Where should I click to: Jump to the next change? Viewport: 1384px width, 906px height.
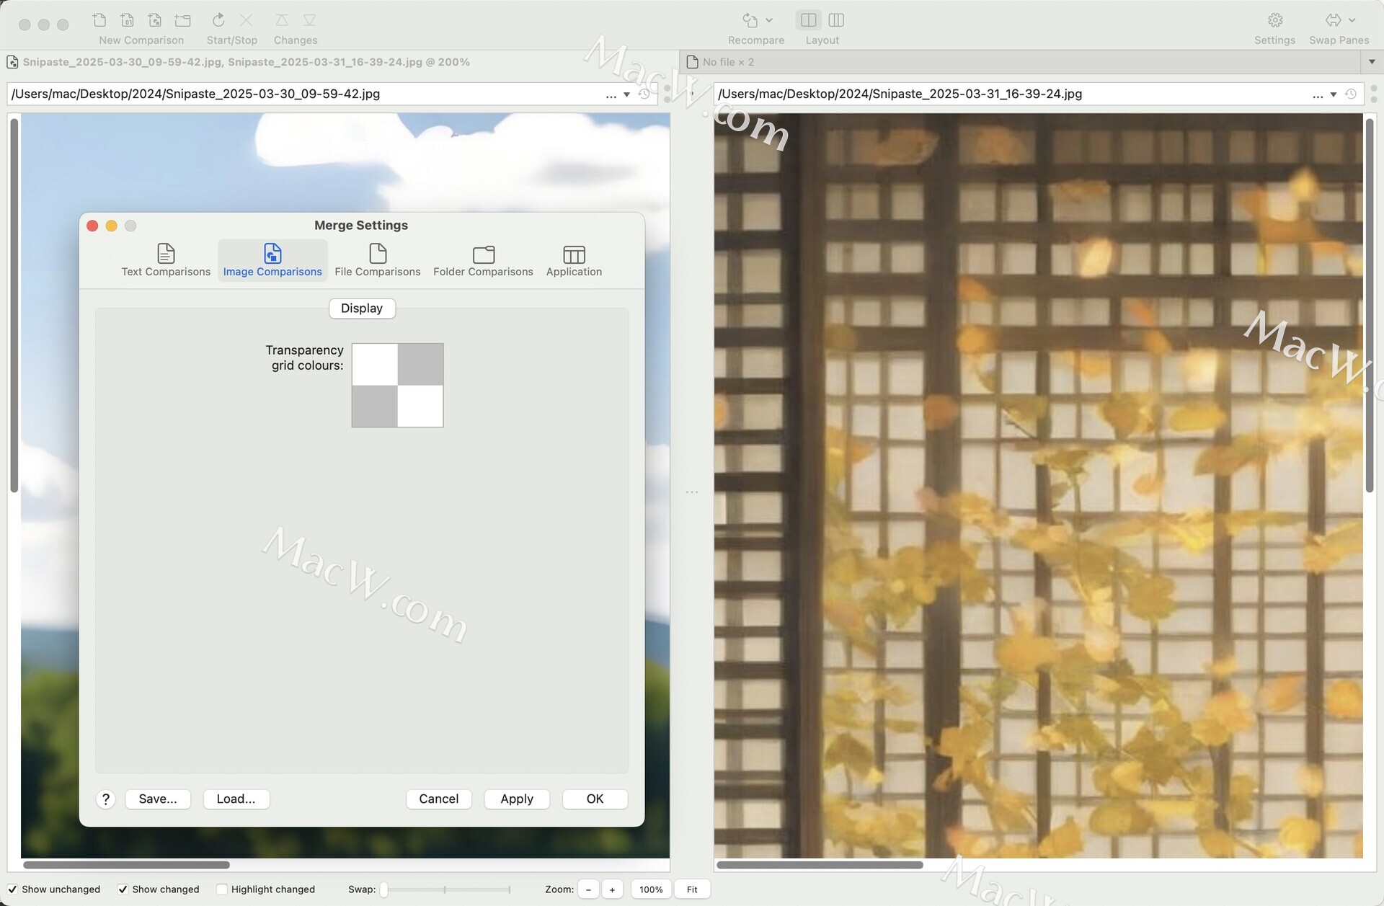click(309, 20)
